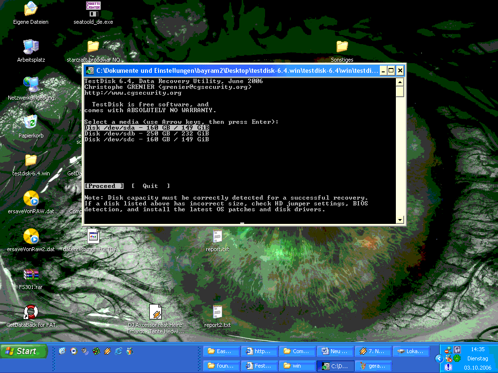Select Disk /dev/sdc 160 GB line
Viewport: 498px width, 373px height.
[147, 139]
